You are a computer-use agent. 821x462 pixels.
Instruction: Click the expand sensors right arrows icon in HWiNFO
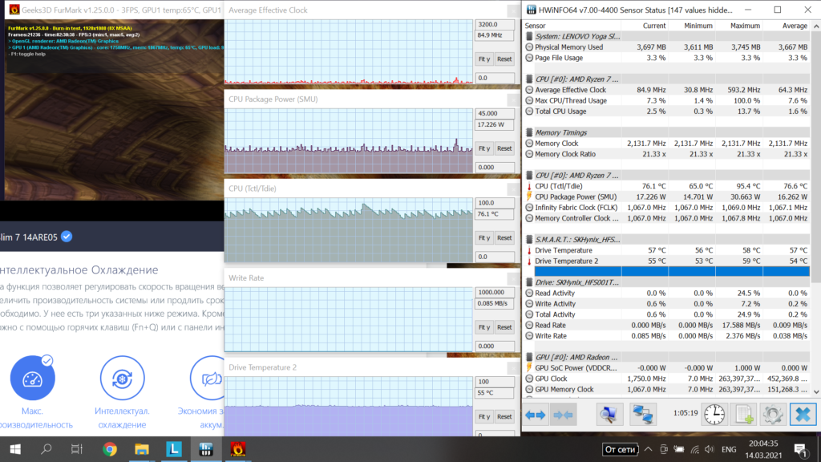(535, 415)
